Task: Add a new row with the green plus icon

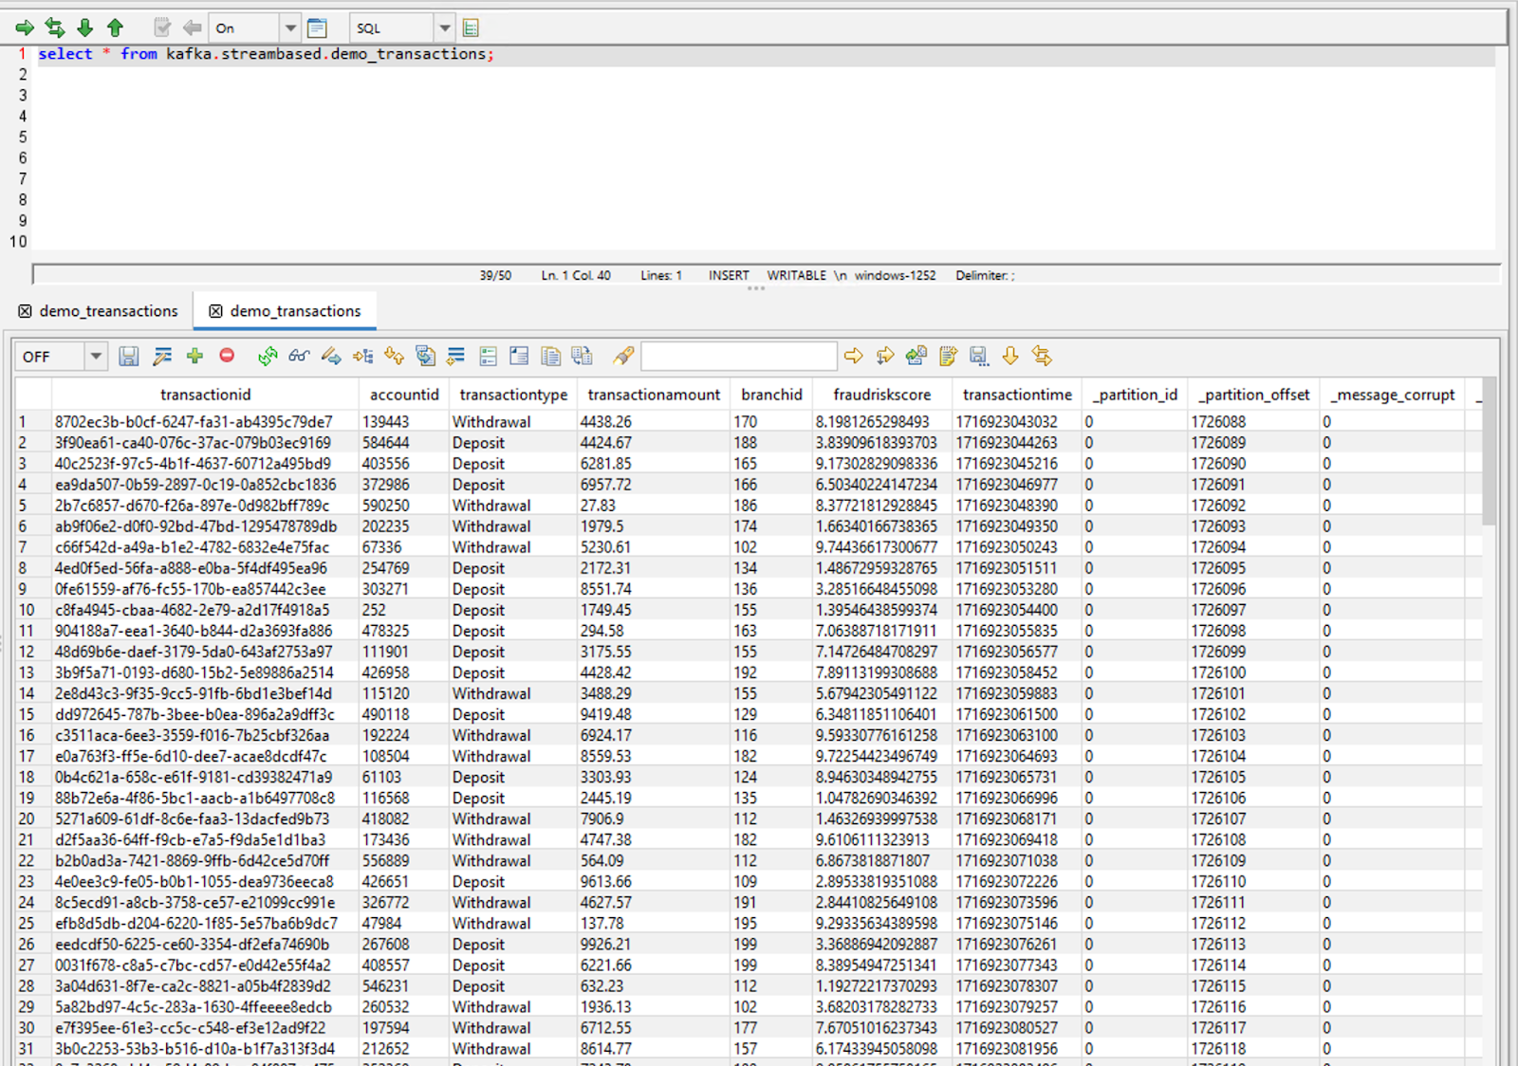Action: (194, 356)
